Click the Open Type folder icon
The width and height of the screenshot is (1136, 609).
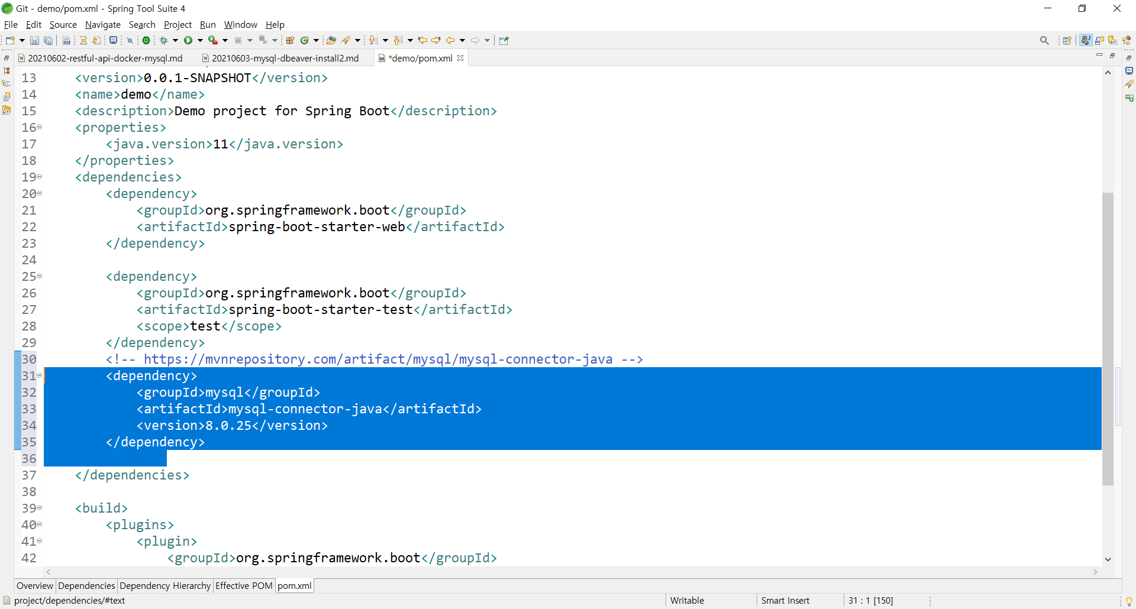coord(331,40)
